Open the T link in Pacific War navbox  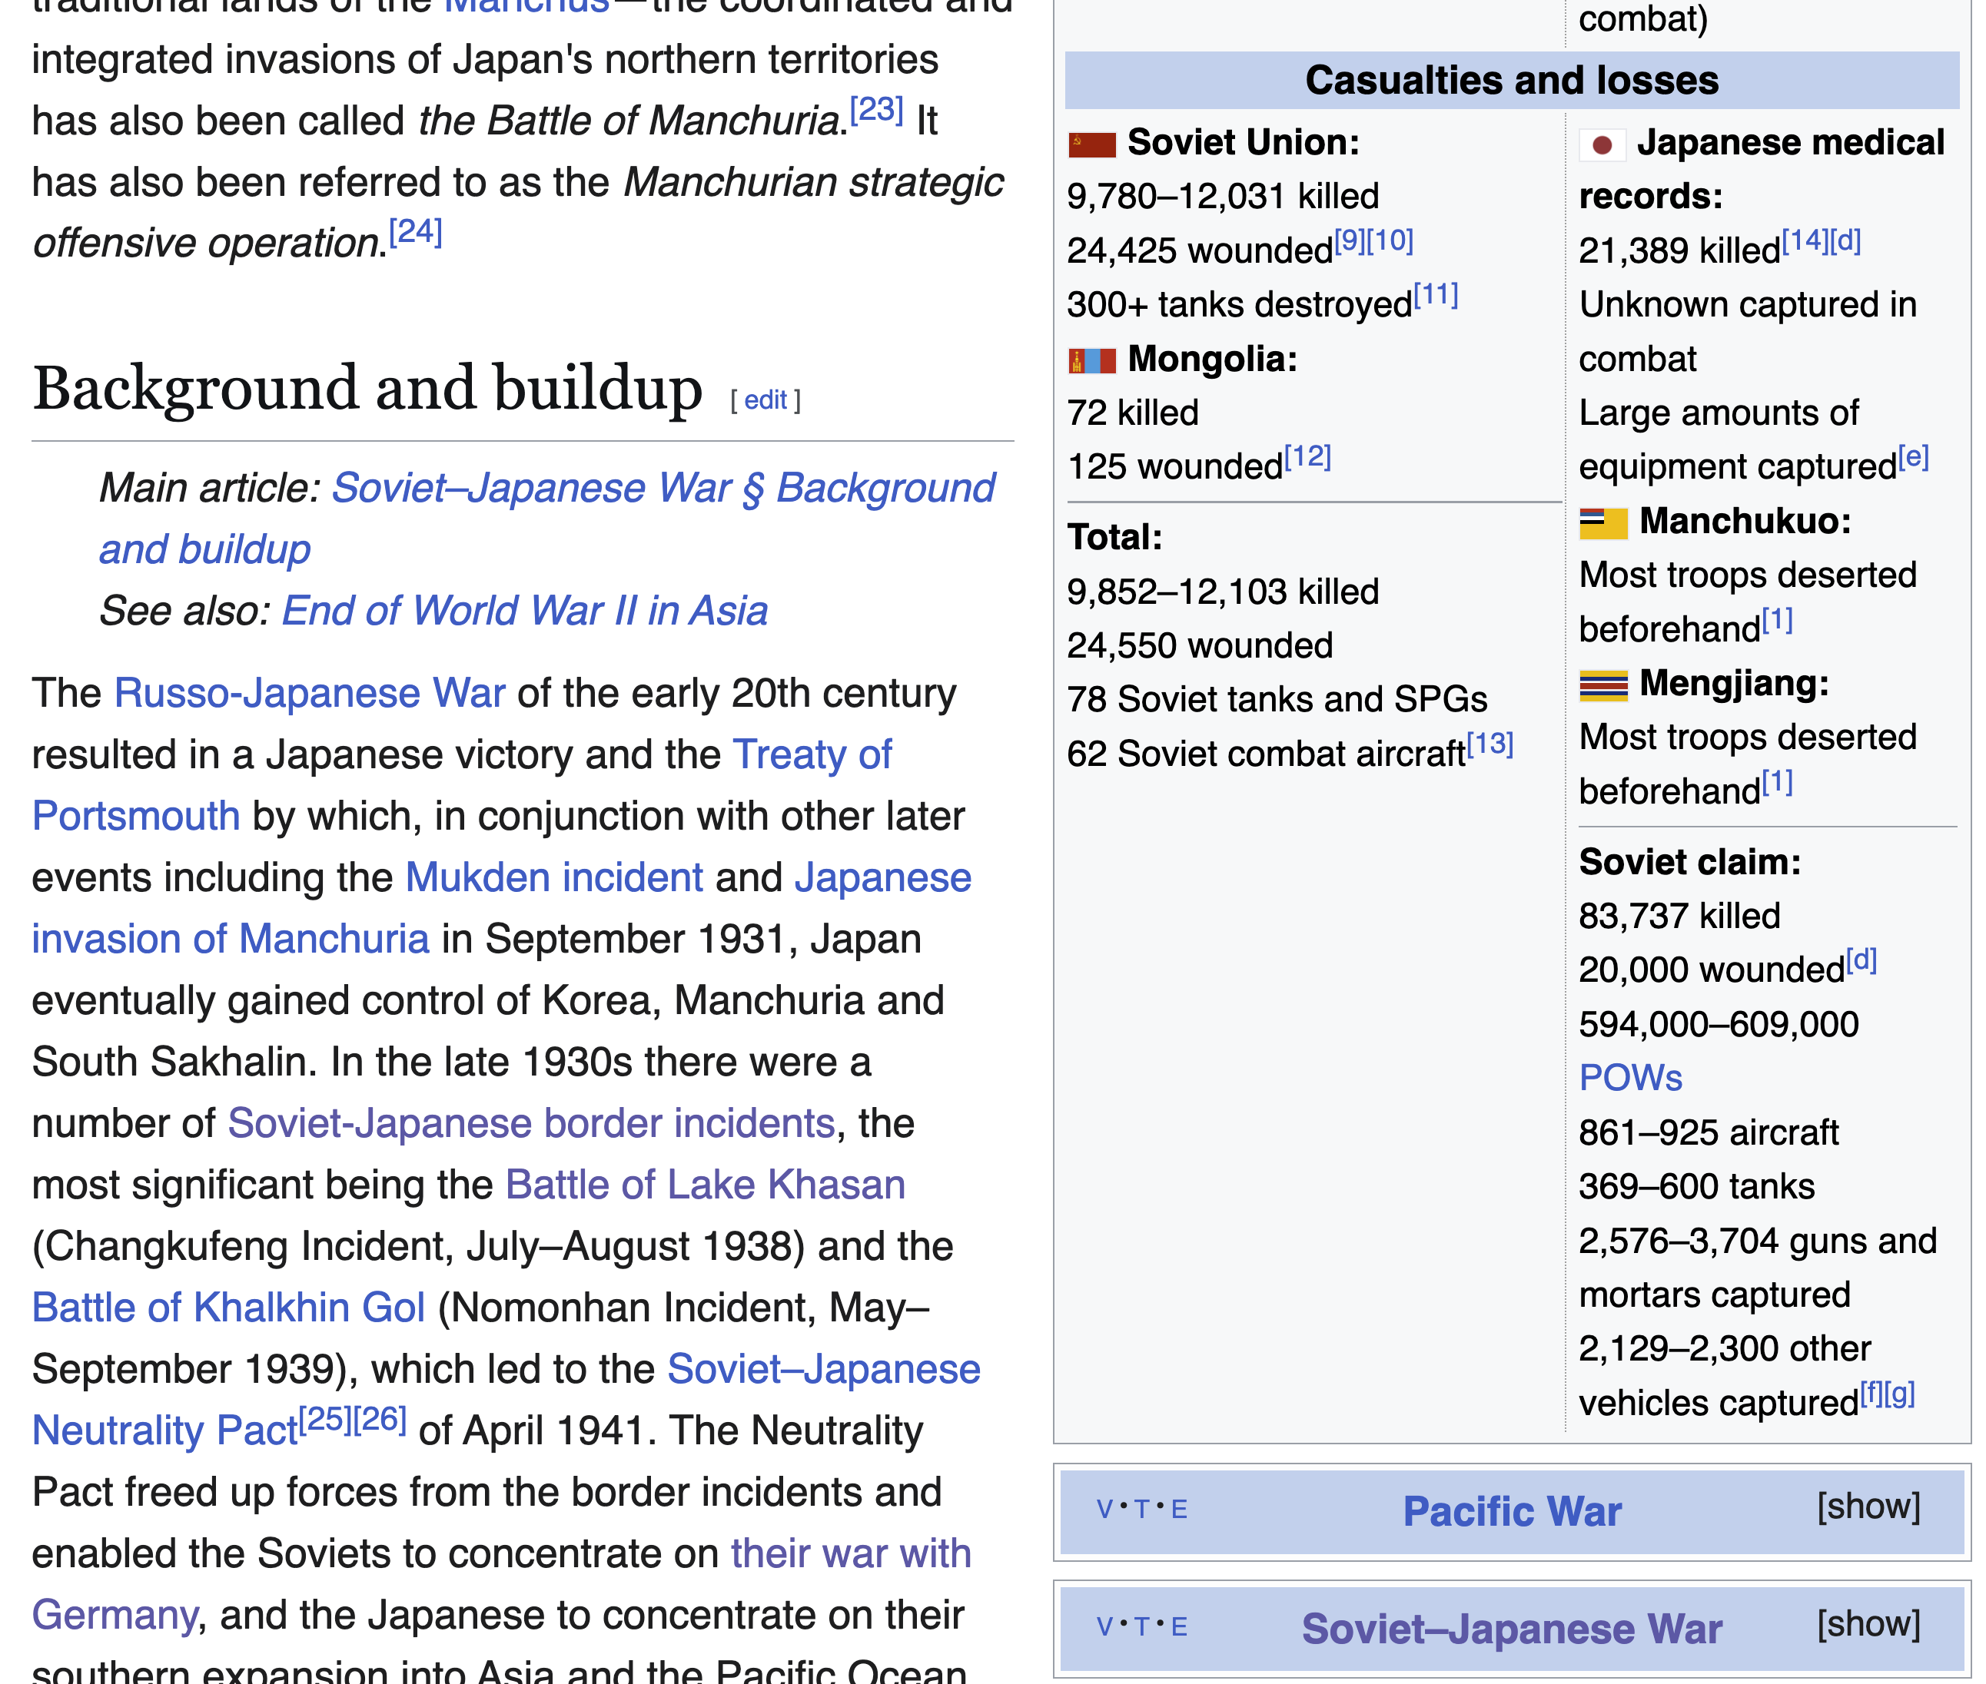tap(1141, 1510)
